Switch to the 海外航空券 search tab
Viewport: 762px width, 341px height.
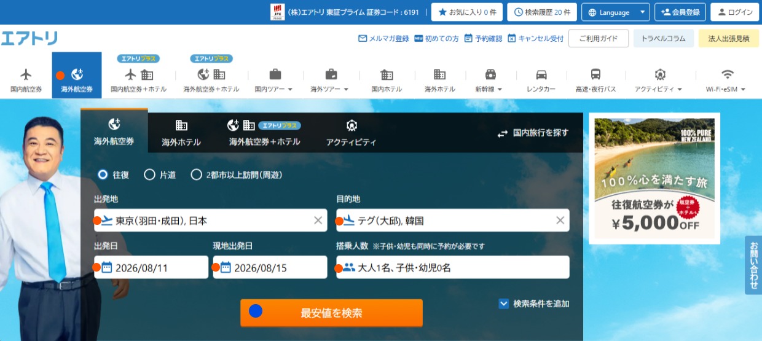coord(114,131)
